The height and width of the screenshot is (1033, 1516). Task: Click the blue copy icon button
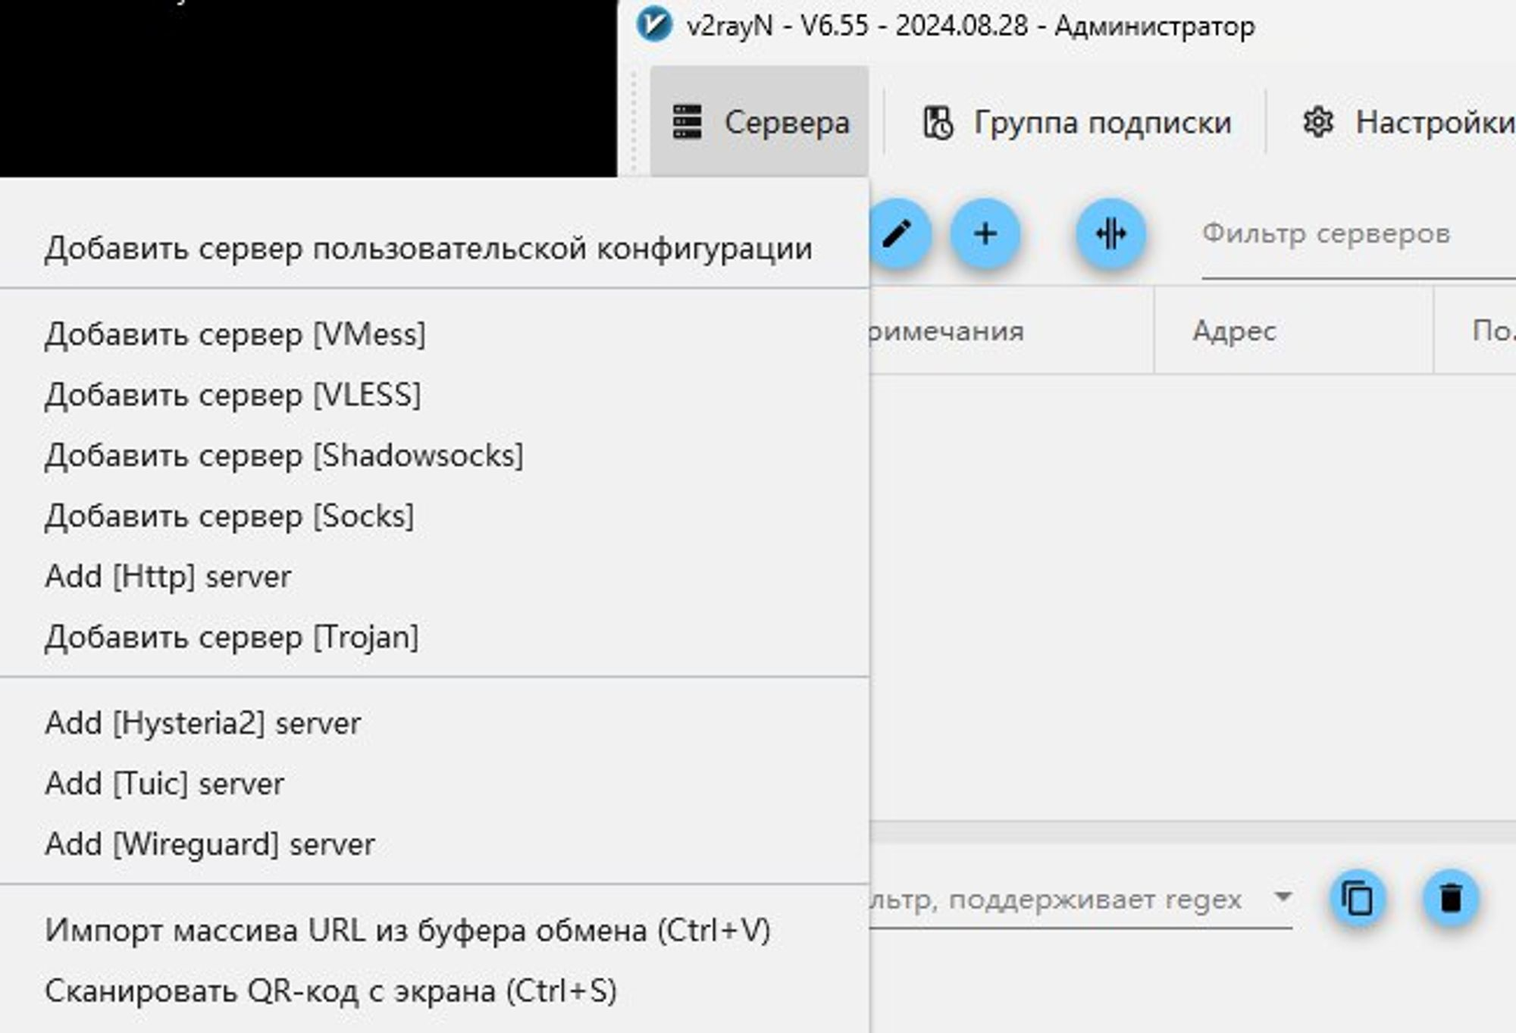coord(1357,899)
